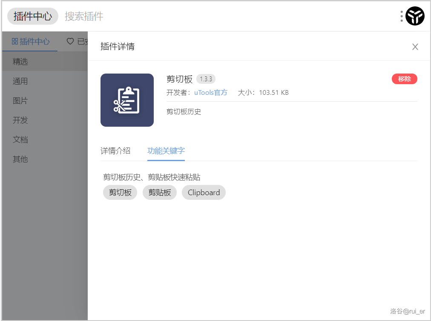
Task: Click the three-dot menu icon at top right
Action: point(401,17)
